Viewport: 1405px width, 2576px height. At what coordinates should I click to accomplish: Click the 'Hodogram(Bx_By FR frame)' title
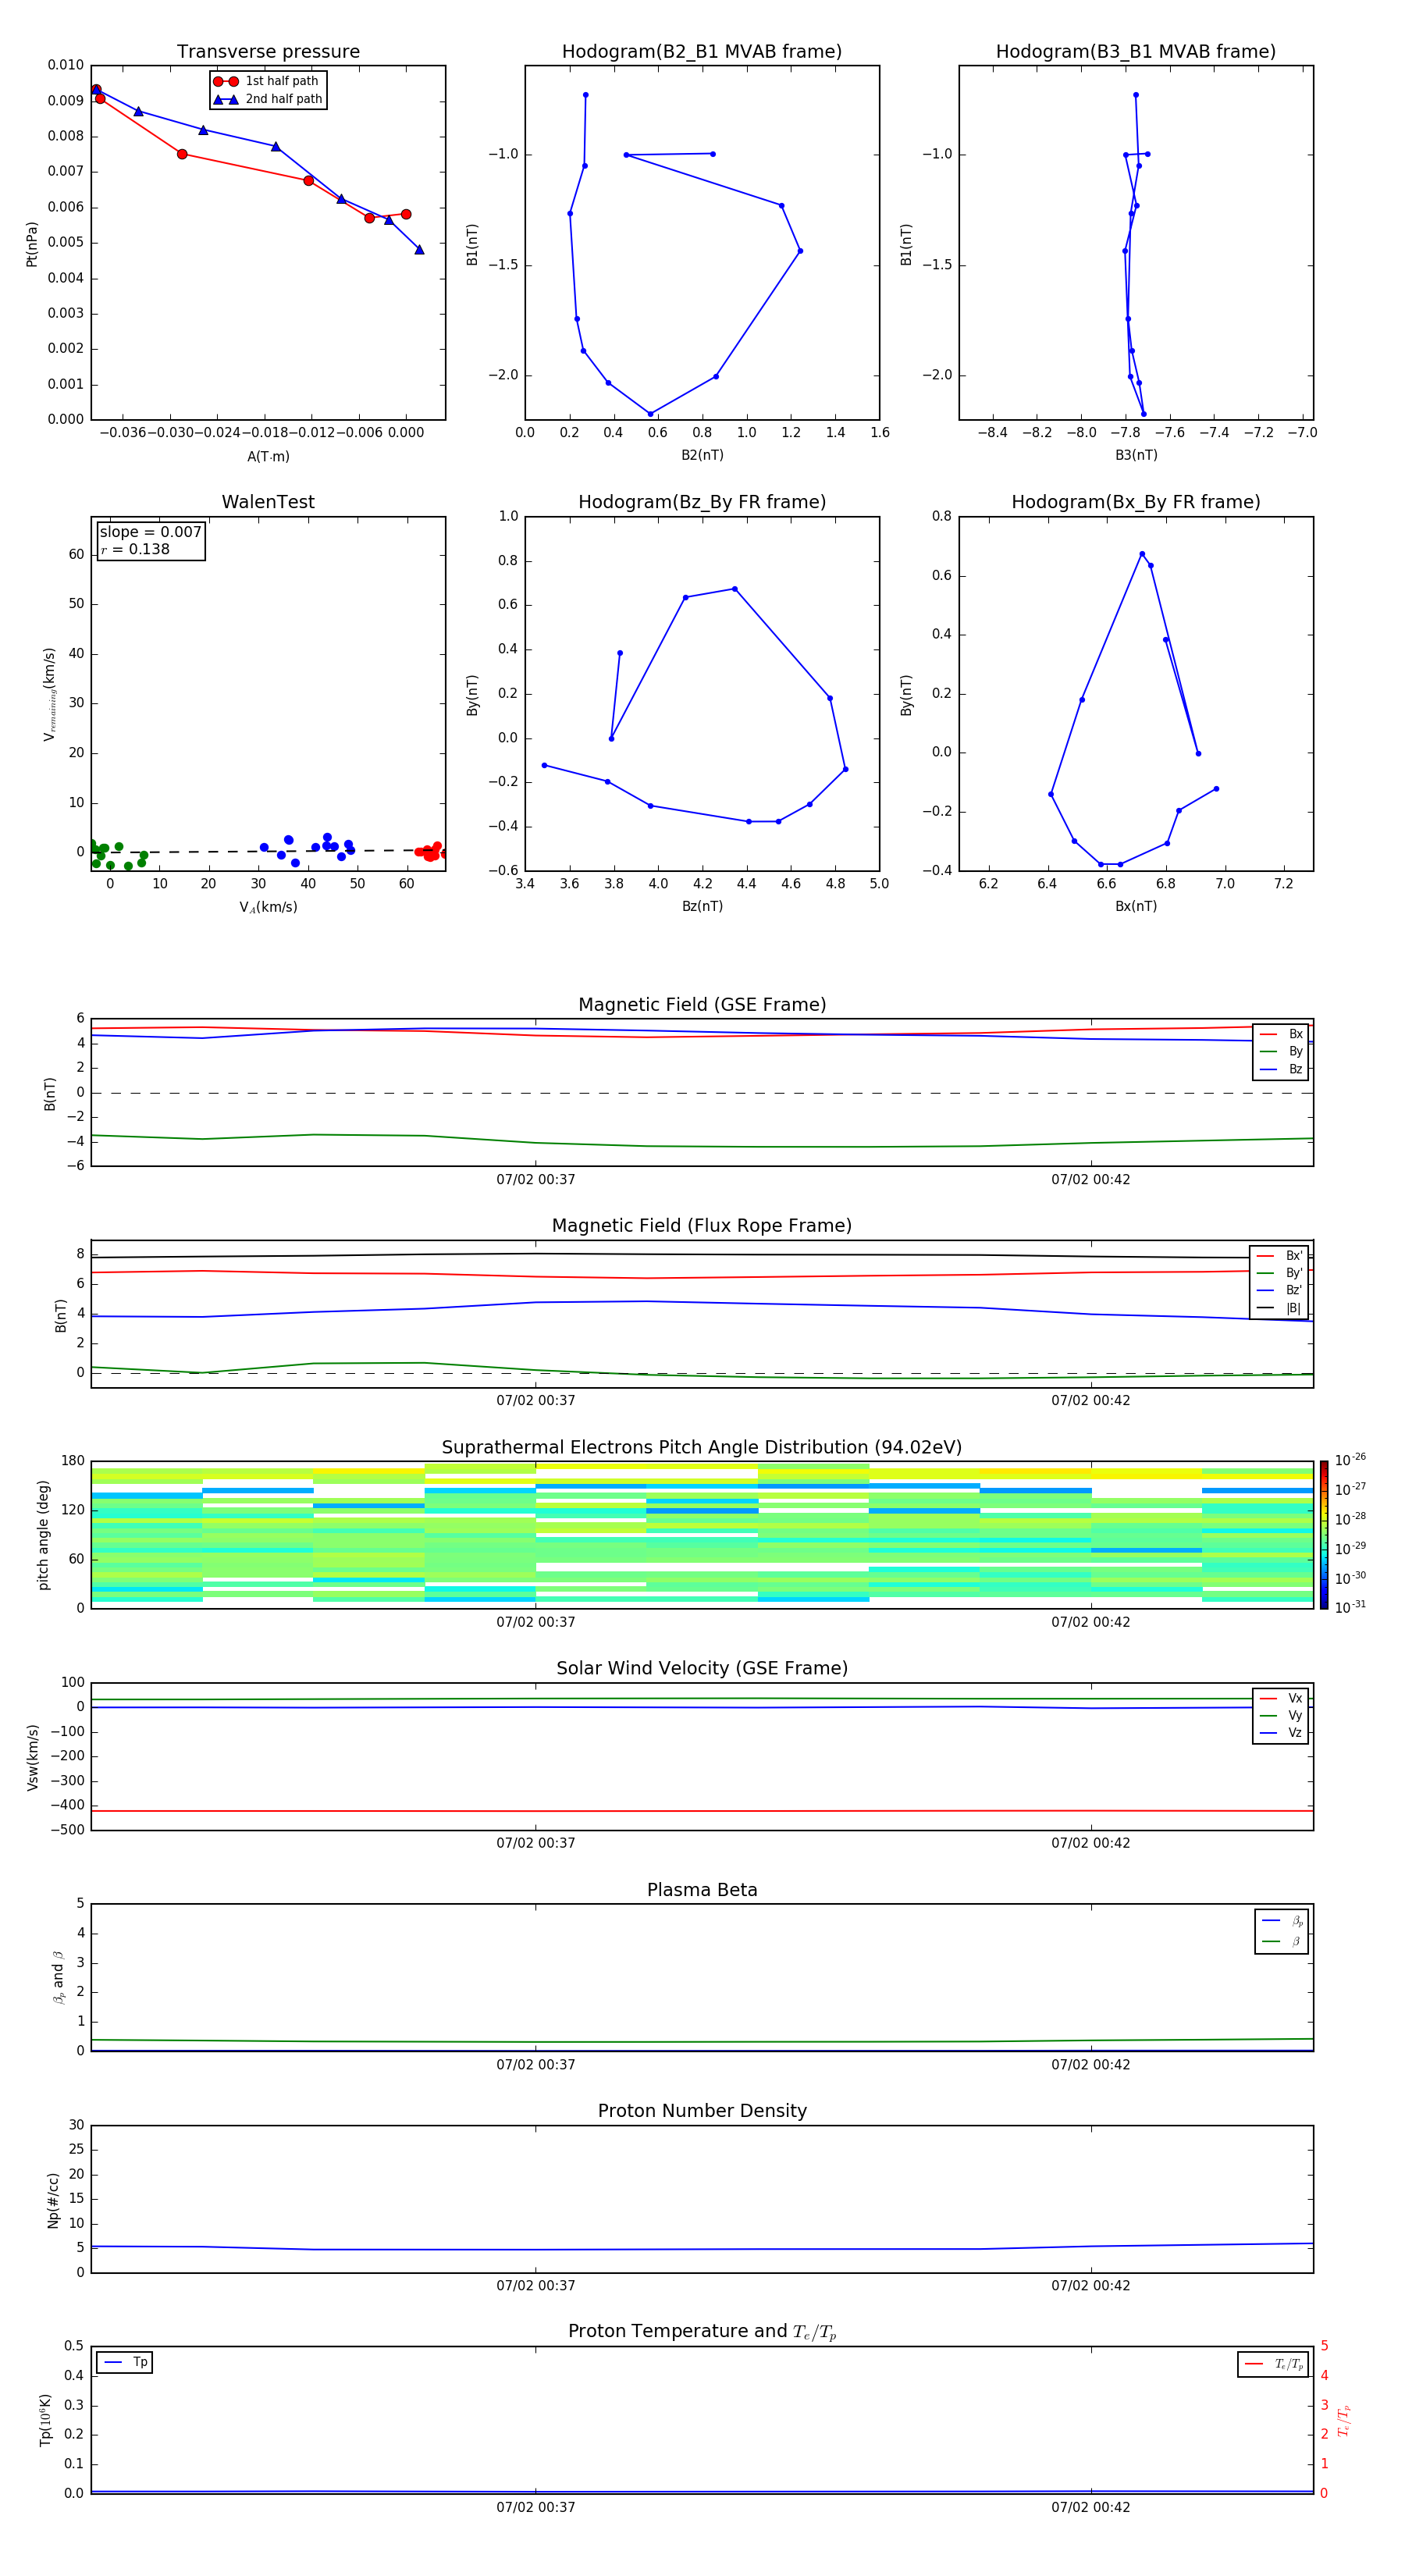[1136, 502]
